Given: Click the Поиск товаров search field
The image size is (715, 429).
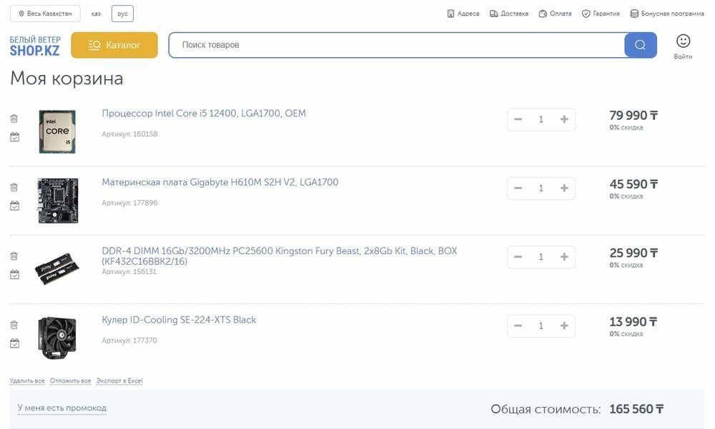Looking at the screenshot, I should click(397, 45).
